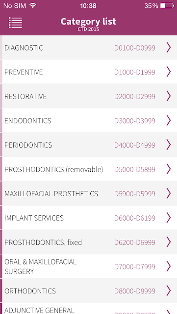The width and height of the screenshot is (177, 314).
Task: Select PROSTHODONTICS (removable) category
Action: pyautogui.click(x=88, y=169)
